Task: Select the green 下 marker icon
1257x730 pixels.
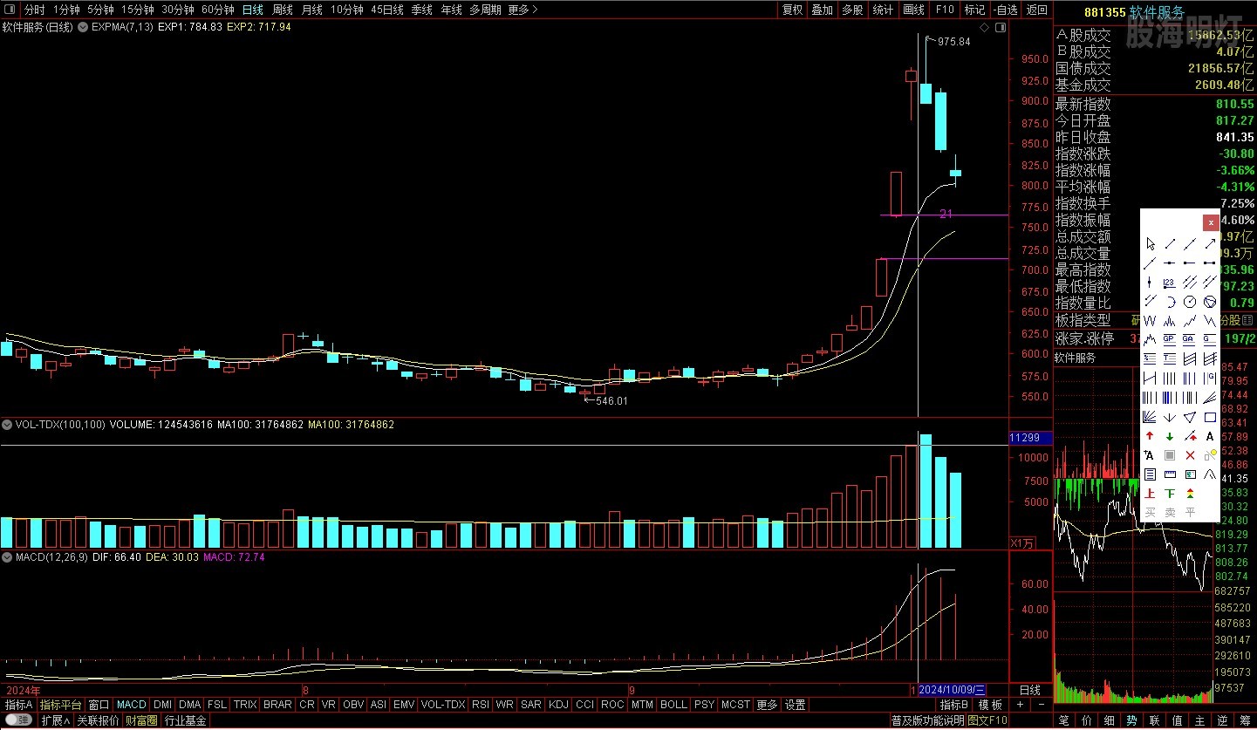Action: tap(1170, 494)
